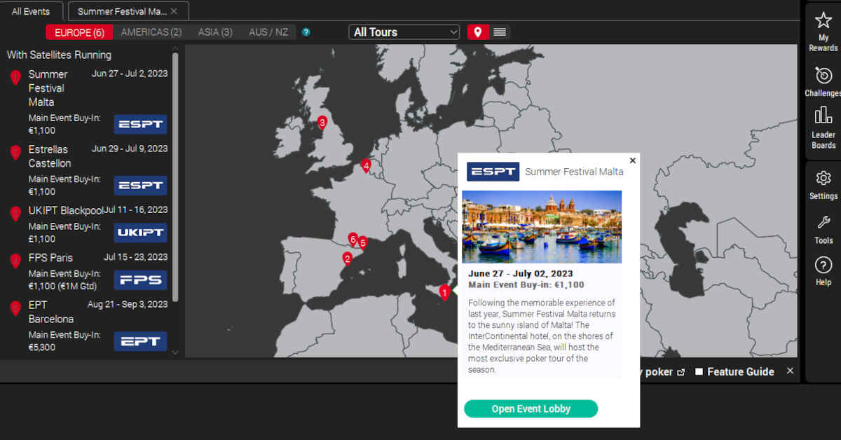Select AMERICAS (2) region tab
The image size is (841, 440).
151,32
